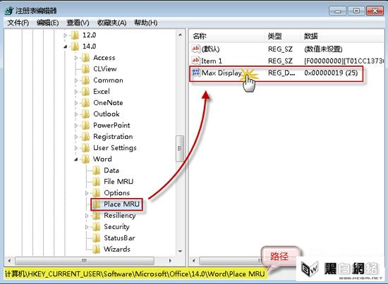Screen dimensions: 388x284
Task: Click values pane horizontal scroll left arrow
Action: 194,261
